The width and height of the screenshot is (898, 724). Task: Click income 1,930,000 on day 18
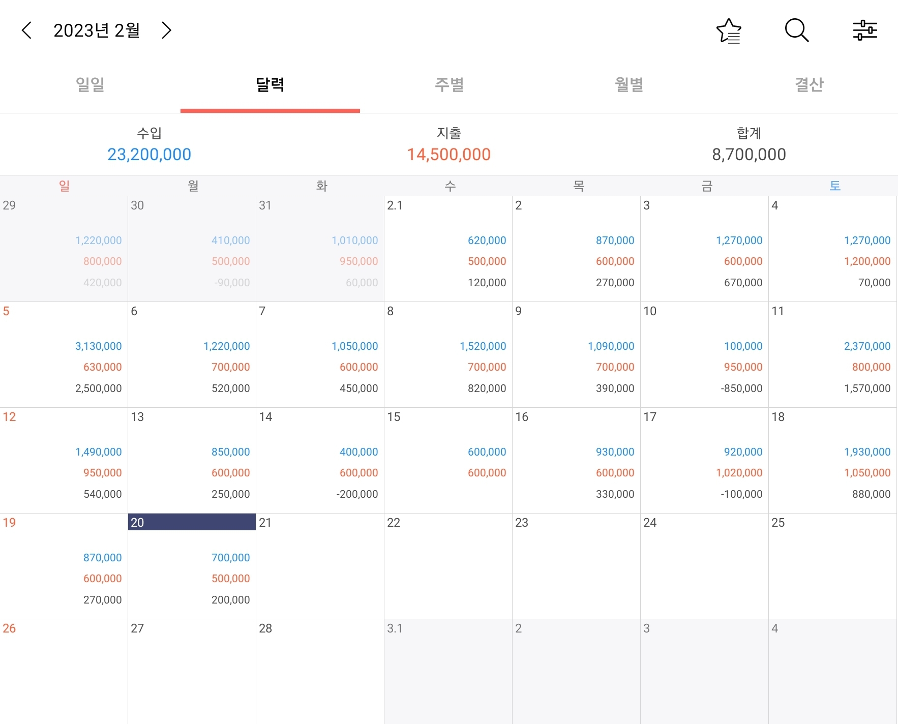[867, 452]
